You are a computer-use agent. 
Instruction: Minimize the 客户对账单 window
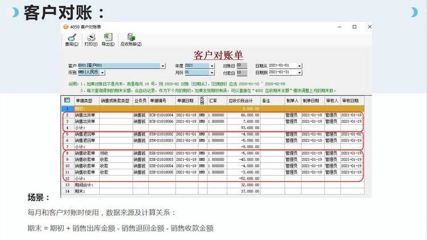pyautogui.click(x=339, y=27)
